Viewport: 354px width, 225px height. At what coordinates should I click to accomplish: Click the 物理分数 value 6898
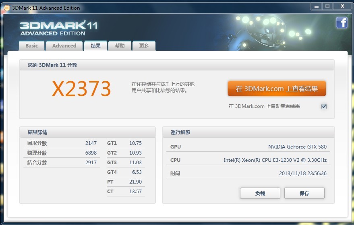(x=91, y=153)
